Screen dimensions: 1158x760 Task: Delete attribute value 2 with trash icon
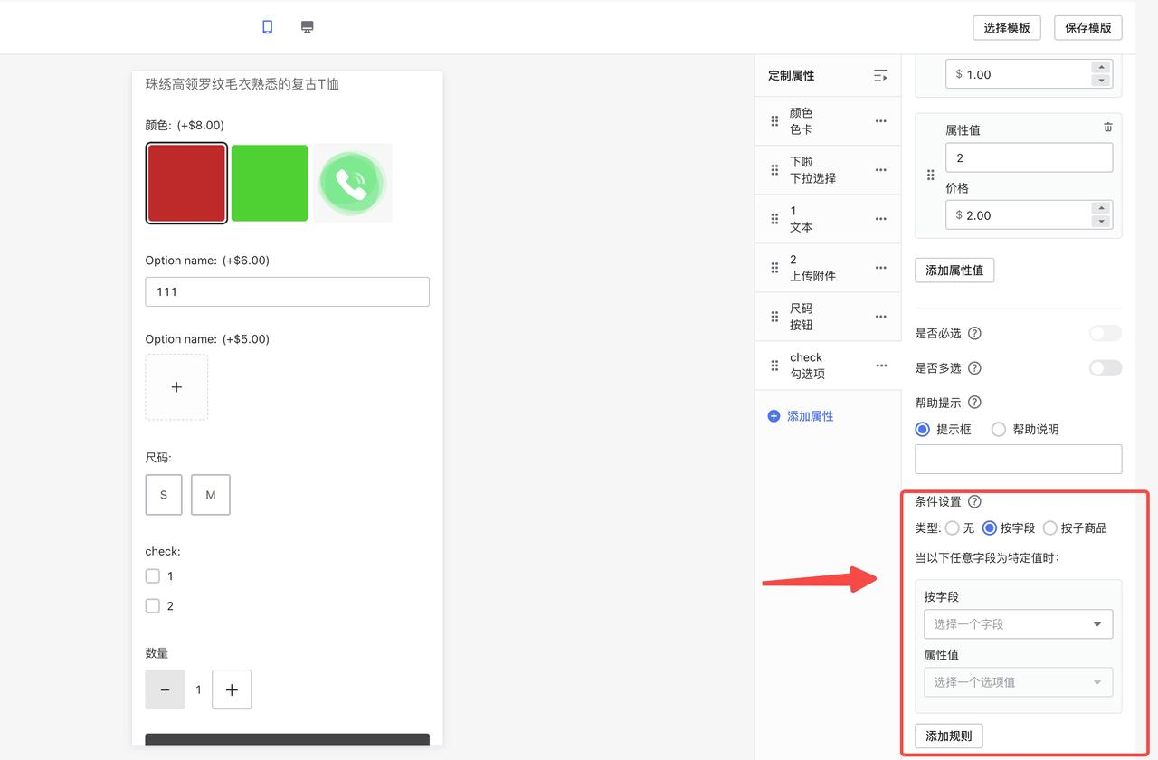coord(1108,128)
